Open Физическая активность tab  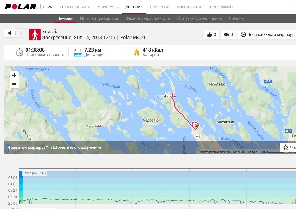click(x=148, y=18)
